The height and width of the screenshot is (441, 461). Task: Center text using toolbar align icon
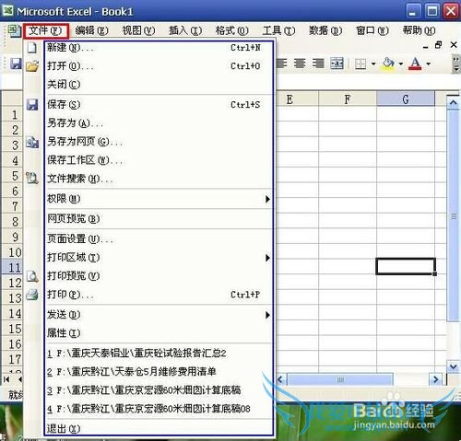pos(300,64)
